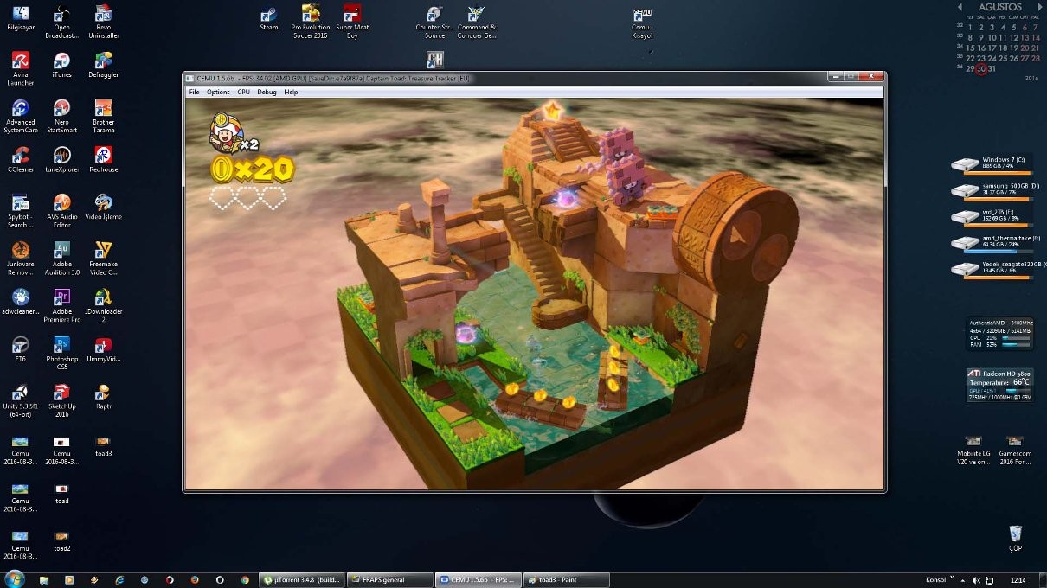
Task: Open the Options menu in CEMU
Action: tap(218, 92)
